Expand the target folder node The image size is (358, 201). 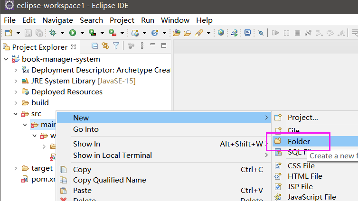tap(16, 169)
